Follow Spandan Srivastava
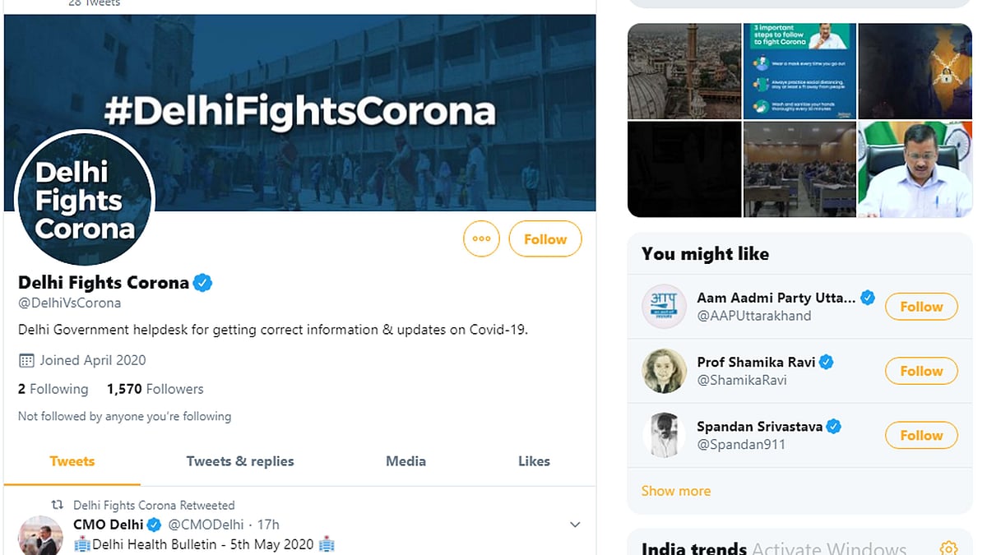The width and height of the screenshot is (987, 555). click(x=921, y=435)
